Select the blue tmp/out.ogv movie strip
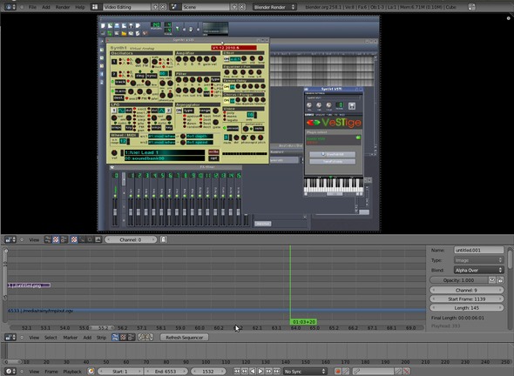The width and height of the screenshot is (514, 376). [216, 311]
